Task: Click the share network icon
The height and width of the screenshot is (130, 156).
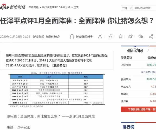Action: click(x=151, y=36)
